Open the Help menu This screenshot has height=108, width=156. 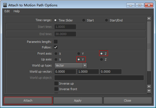click(x=16, y=11)
